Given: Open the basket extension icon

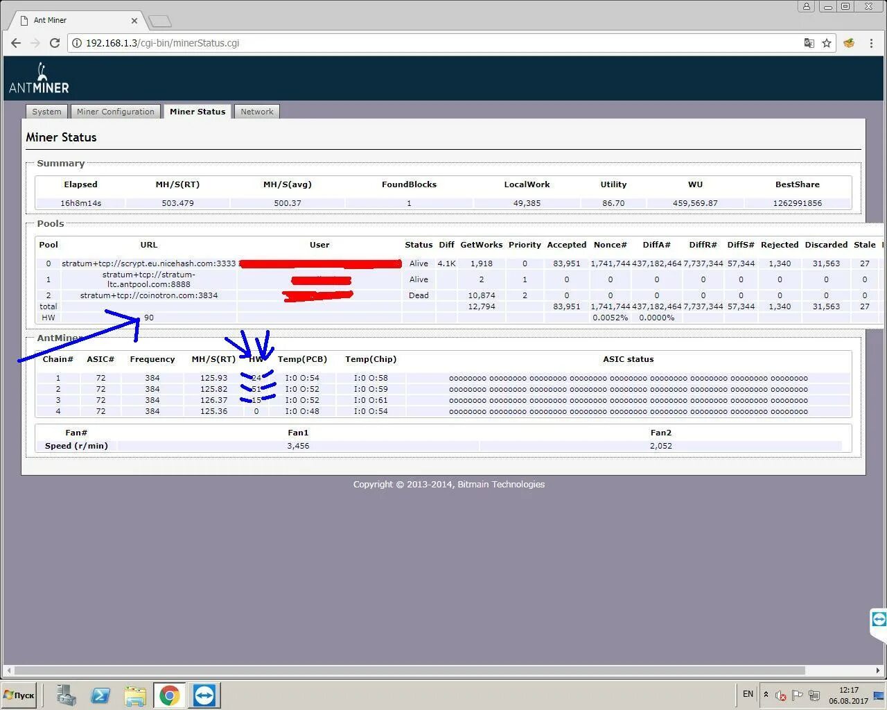Looking at the screenshot, I should pos(849,43).
